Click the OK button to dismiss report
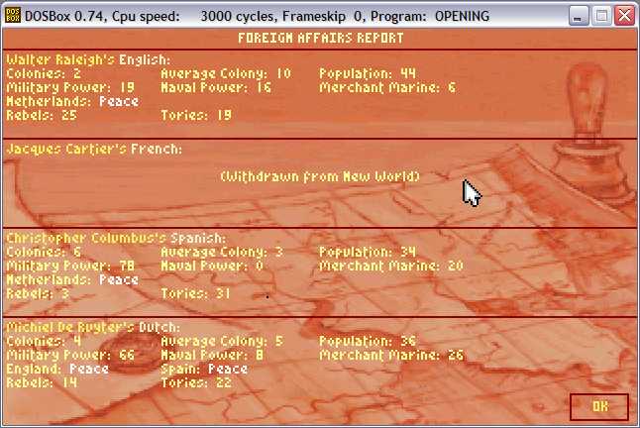640x428 pixels. pyautogui.click(x=598, y=406)
